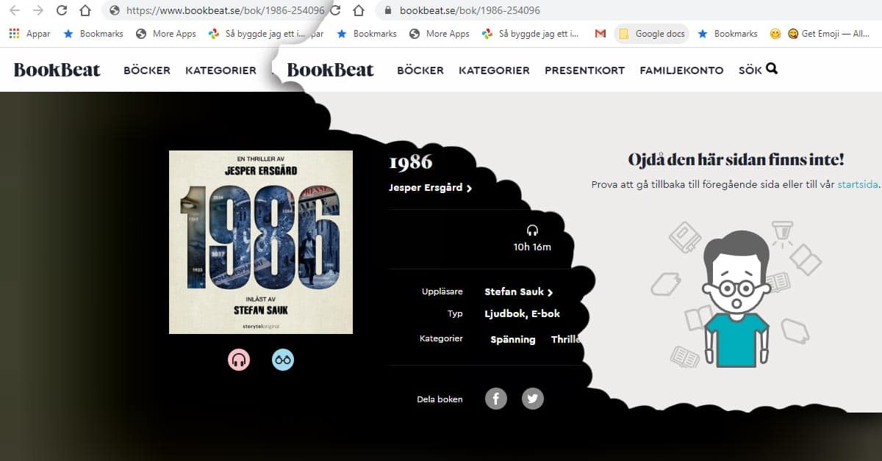
Task: Click the duration text 10h 16m
Action: pyautogui.click(x=532, y=247)
